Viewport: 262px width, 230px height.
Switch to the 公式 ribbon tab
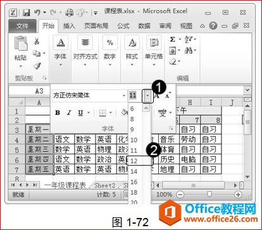123,26
